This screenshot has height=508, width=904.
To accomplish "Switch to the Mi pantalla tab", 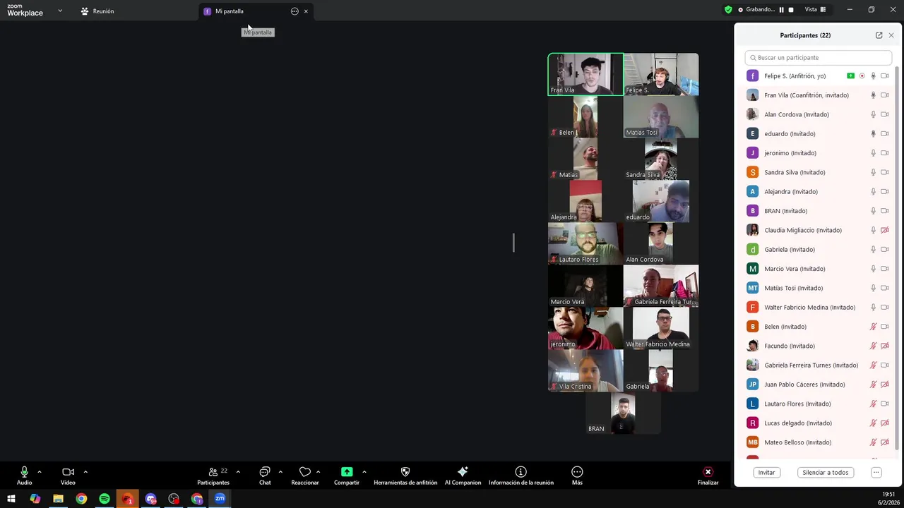I will coord(229,11).
